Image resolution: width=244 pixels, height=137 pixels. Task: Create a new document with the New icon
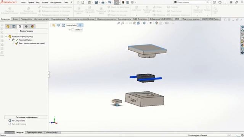83,2
